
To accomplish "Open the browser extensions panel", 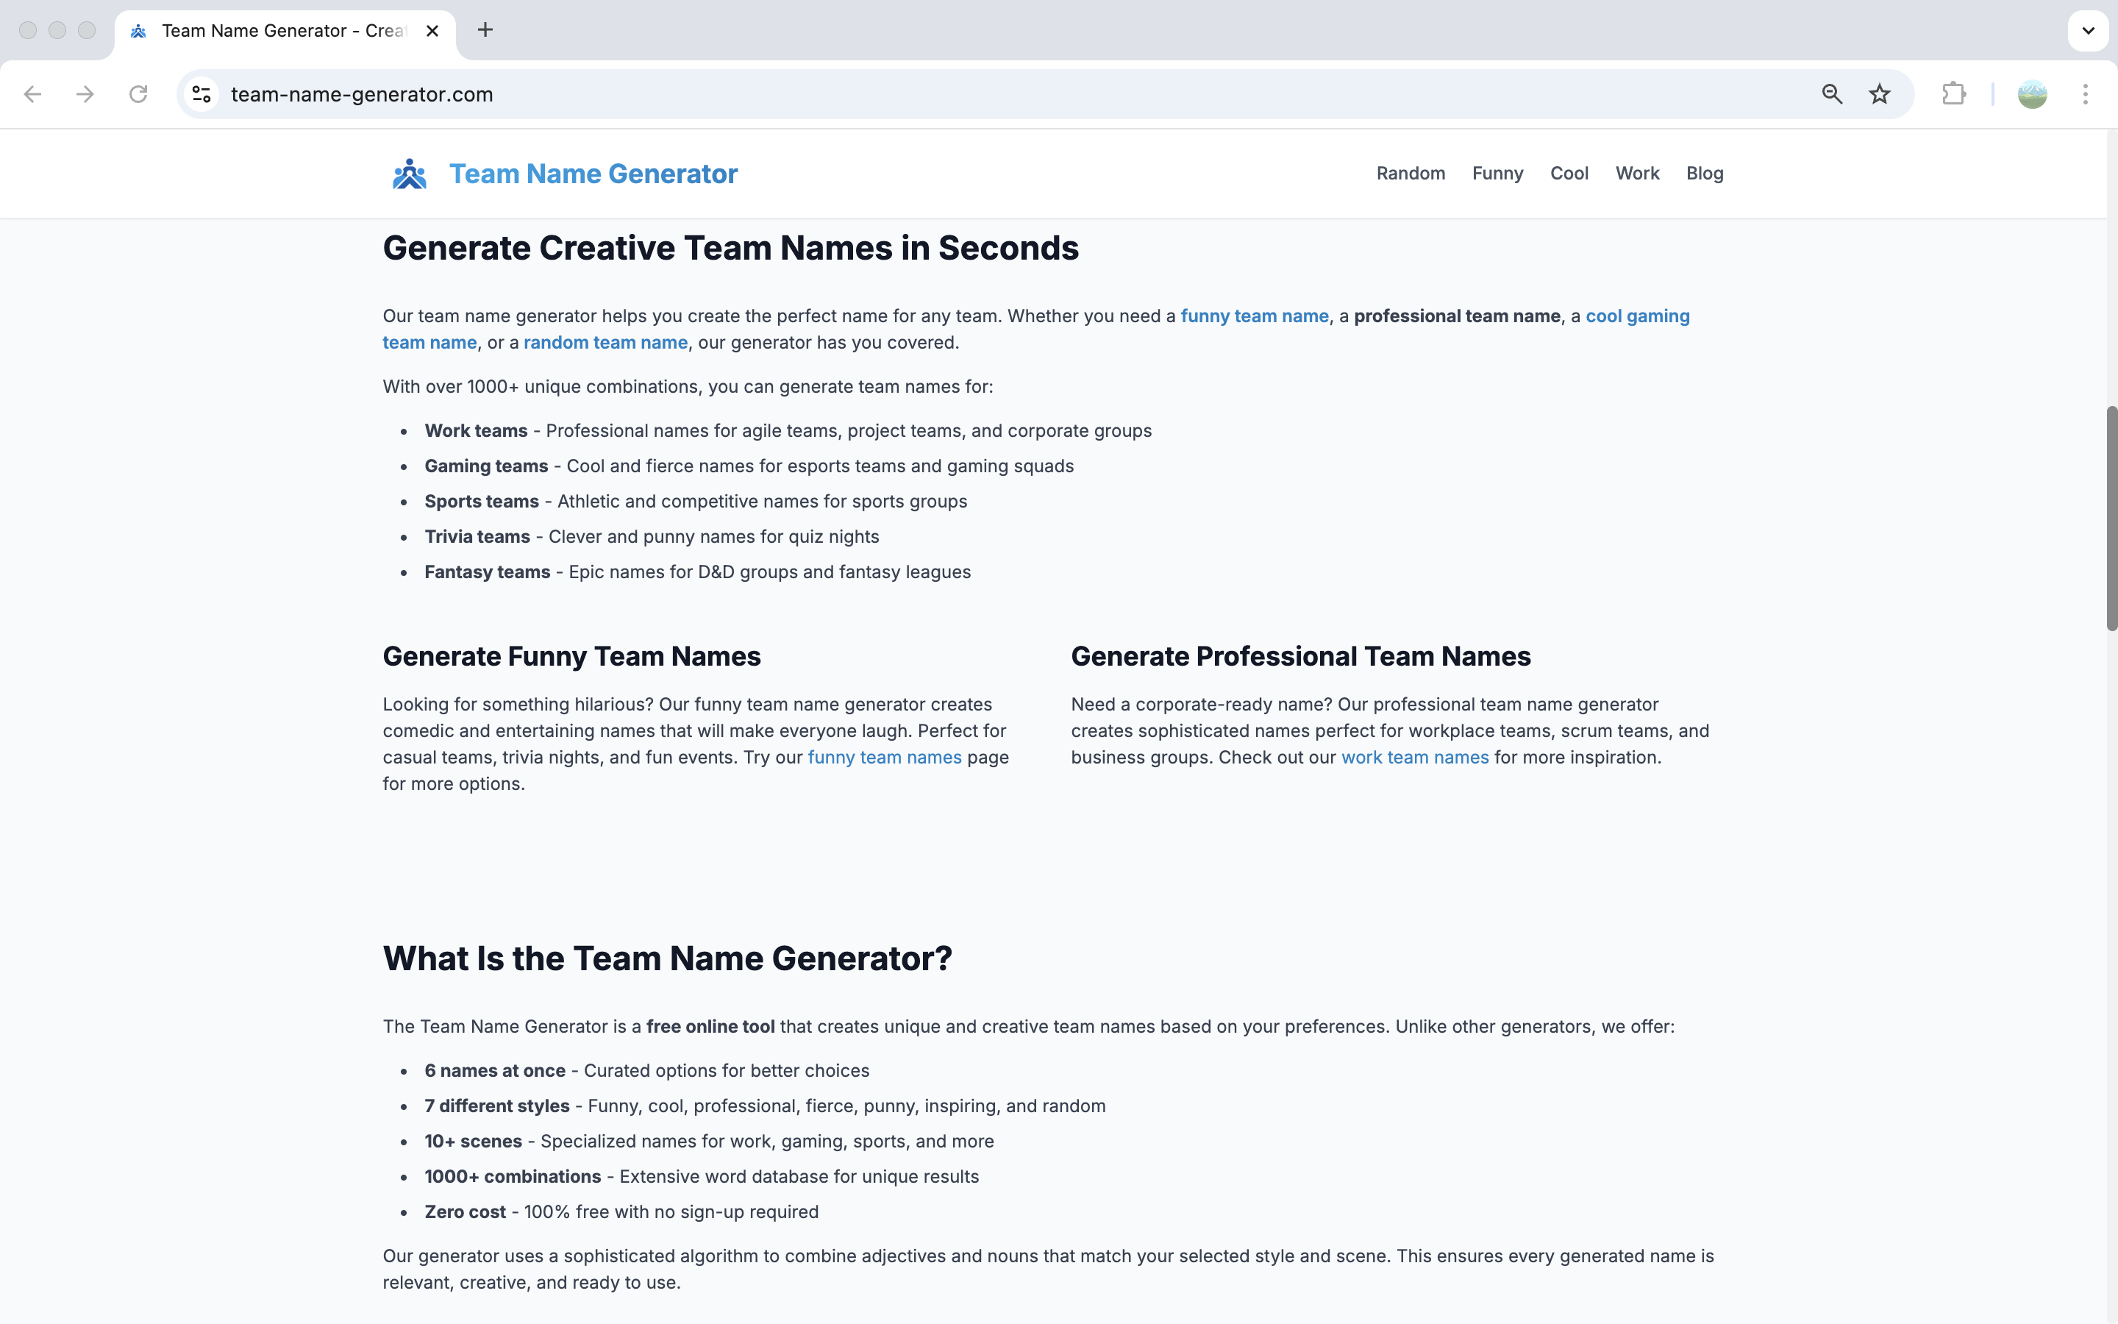I will pos(1954,93).
